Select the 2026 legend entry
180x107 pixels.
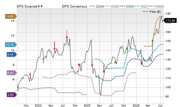(x=127, y=6)
